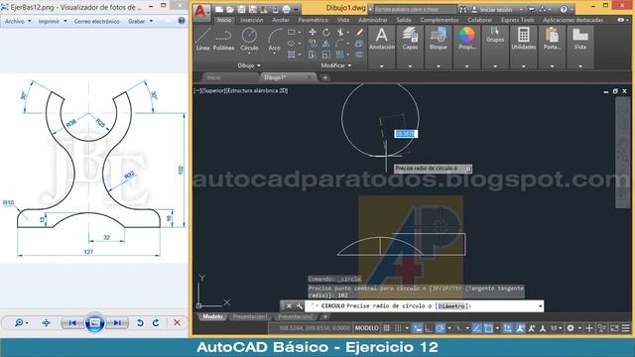
Task: Start slideshow in photo viewer
Action: click(94, 322)
